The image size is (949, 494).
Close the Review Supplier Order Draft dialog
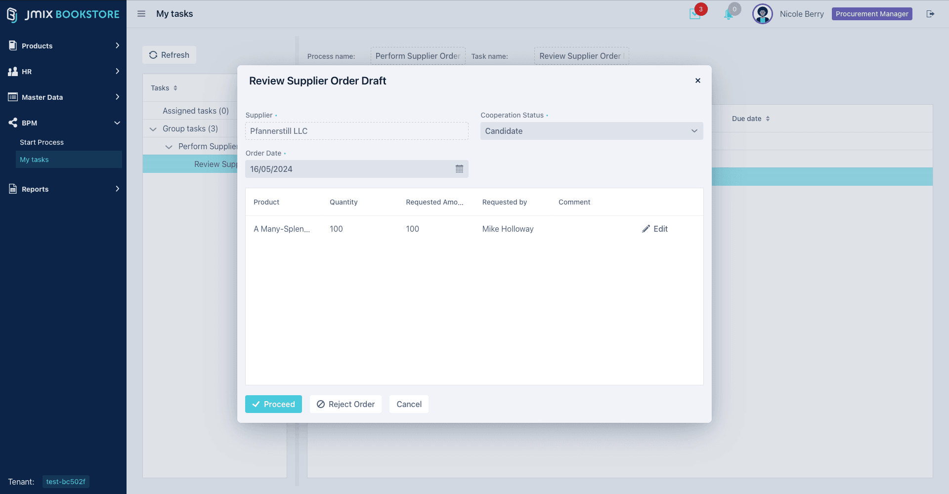[697, 81]
